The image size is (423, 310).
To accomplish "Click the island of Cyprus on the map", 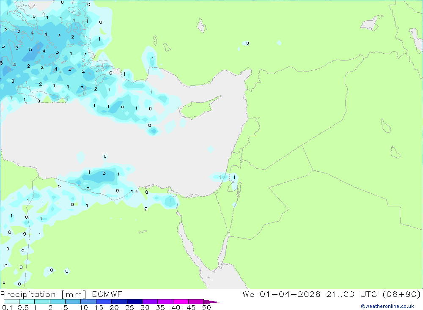I will tap(197, 108).
